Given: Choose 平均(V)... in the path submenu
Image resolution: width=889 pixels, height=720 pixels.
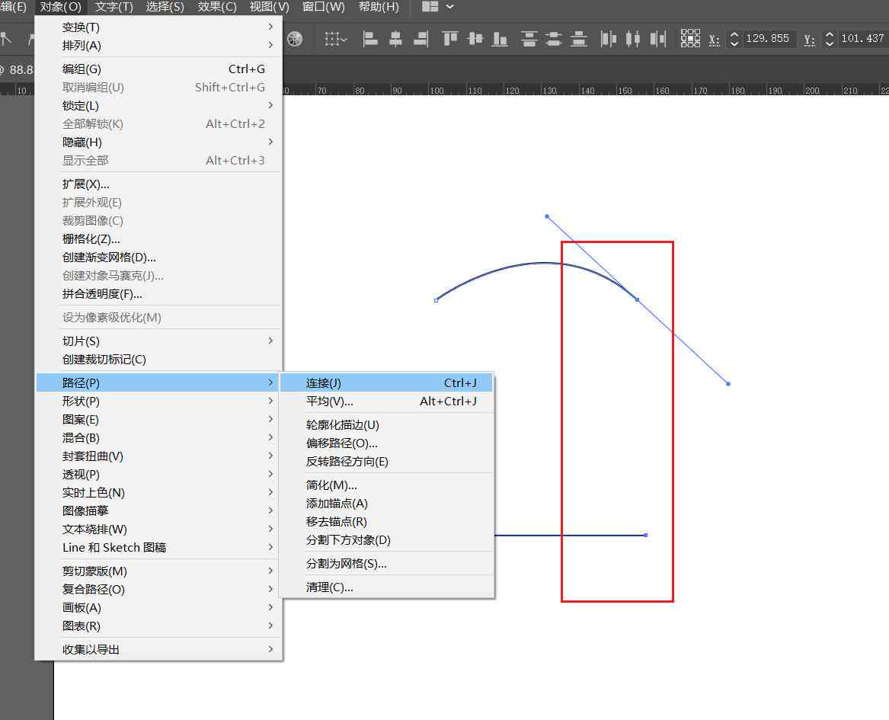Looking at the screenshot, I should coord(387,401).
